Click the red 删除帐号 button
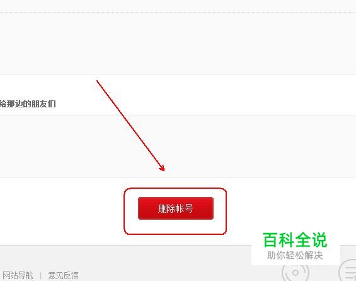This screenshot has height=281, width=356. click(176, 208)
